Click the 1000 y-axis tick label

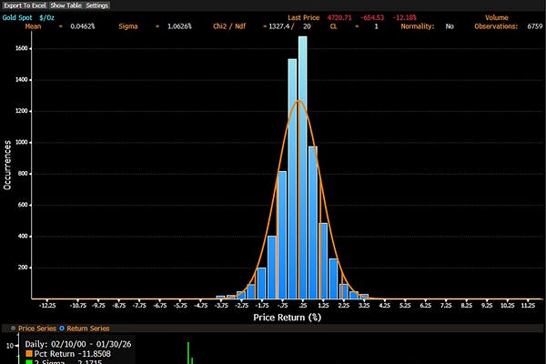[21, 143]
